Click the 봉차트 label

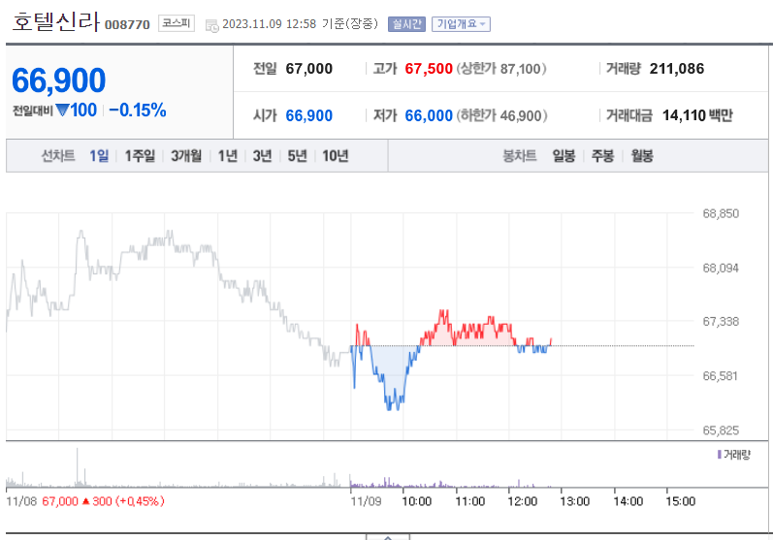tap(519, 156)
